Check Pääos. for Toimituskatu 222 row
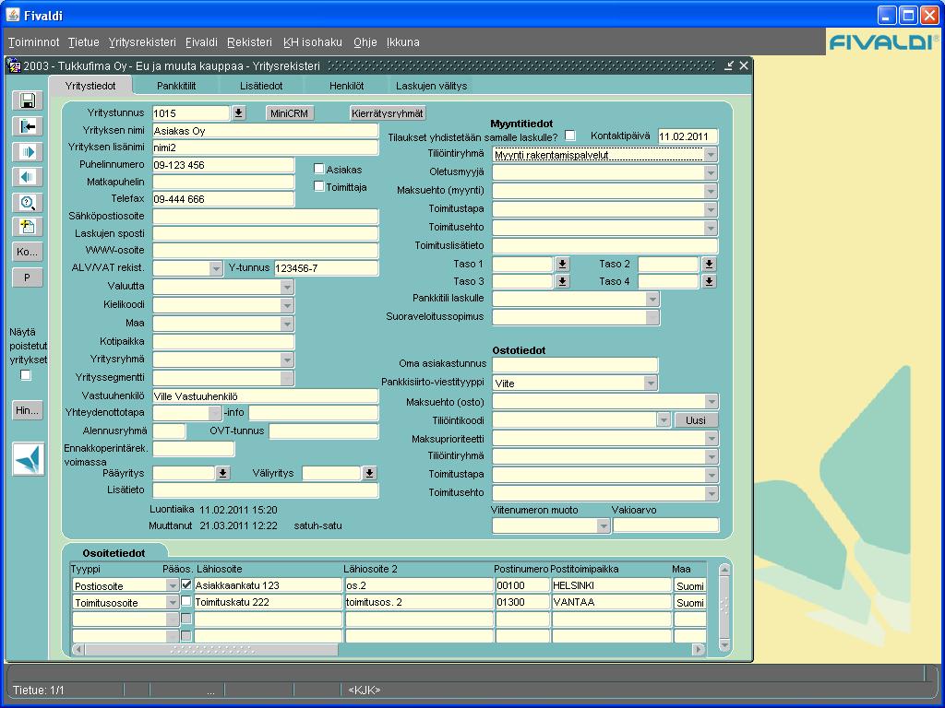The image size is (945, 708). 186,601
